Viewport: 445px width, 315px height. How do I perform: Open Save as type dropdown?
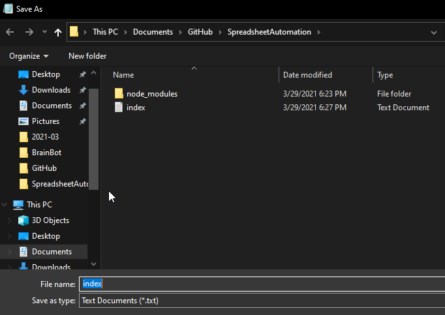(262, 301)
